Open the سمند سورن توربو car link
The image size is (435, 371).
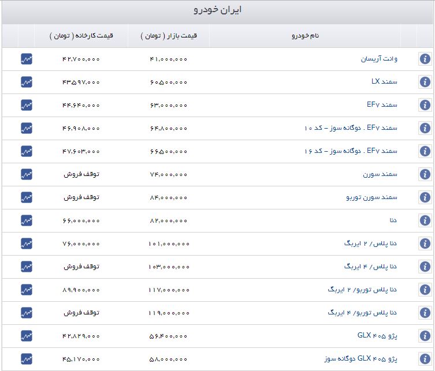click(372, 197)
